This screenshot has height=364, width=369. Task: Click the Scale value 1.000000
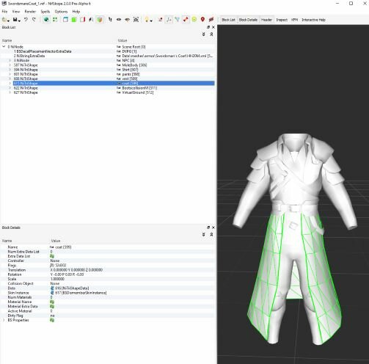point(57,279)
